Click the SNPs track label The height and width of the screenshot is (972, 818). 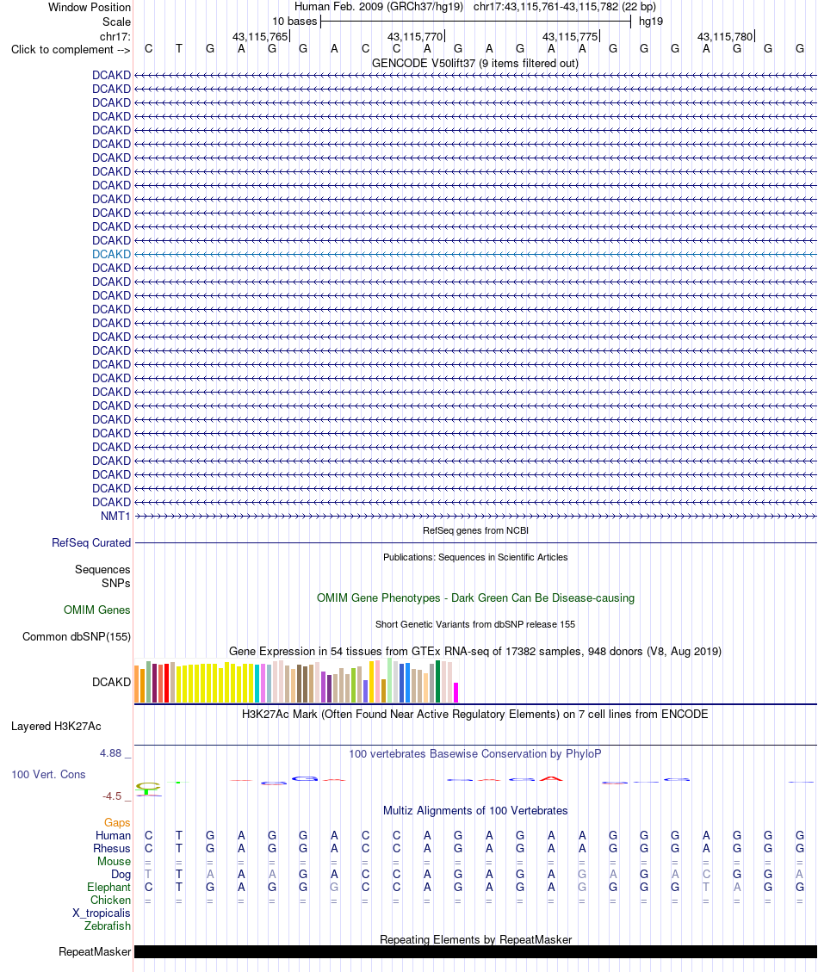point(116,583)
